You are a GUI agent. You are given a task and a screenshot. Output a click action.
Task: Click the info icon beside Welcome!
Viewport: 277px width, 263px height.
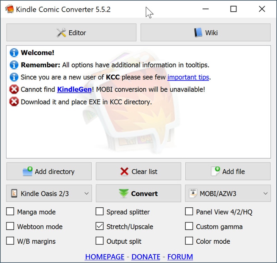[x=14, y=53]
